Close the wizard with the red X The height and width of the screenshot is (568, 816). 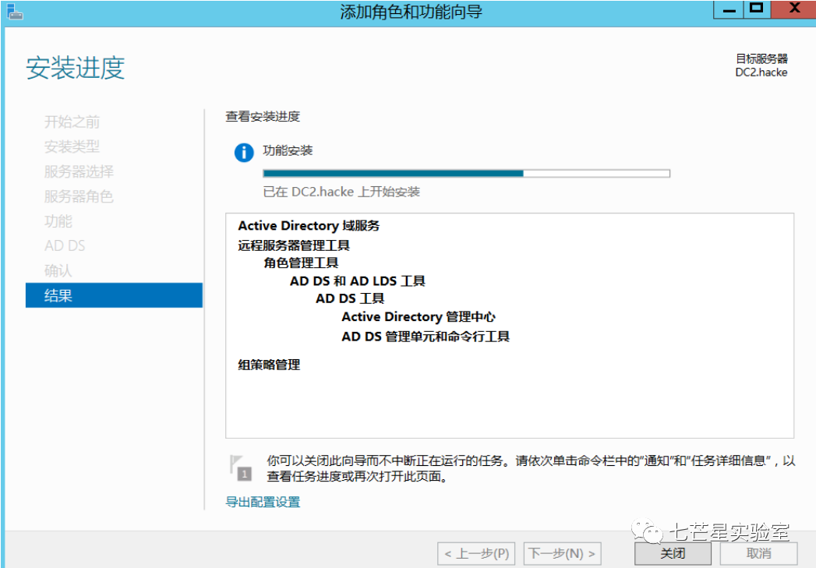(793, 9)
